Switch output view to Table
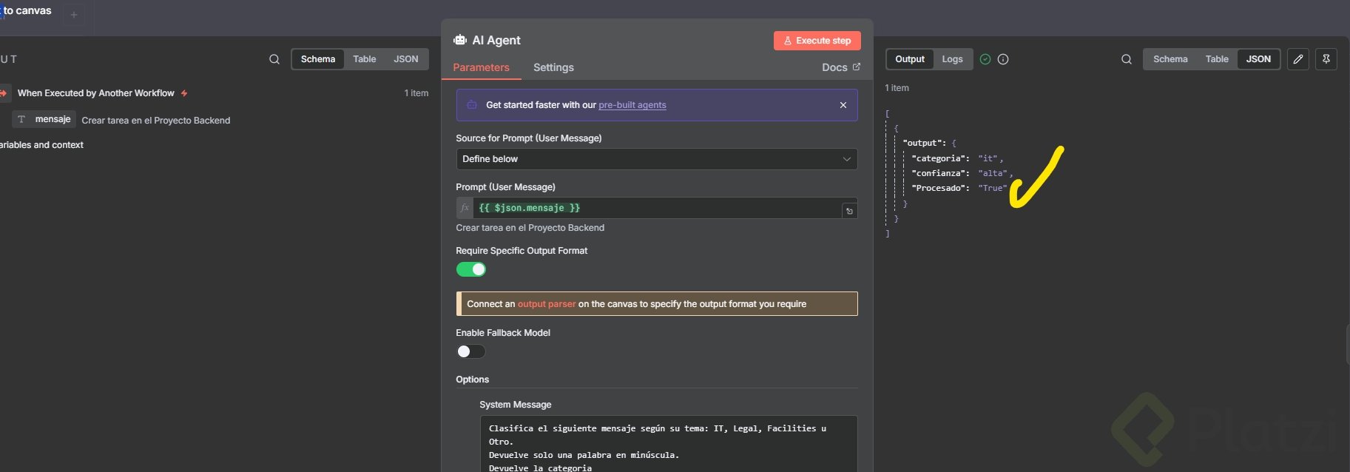Image resolution: width=1350 pixels, height=472 pixels. 1216,59
